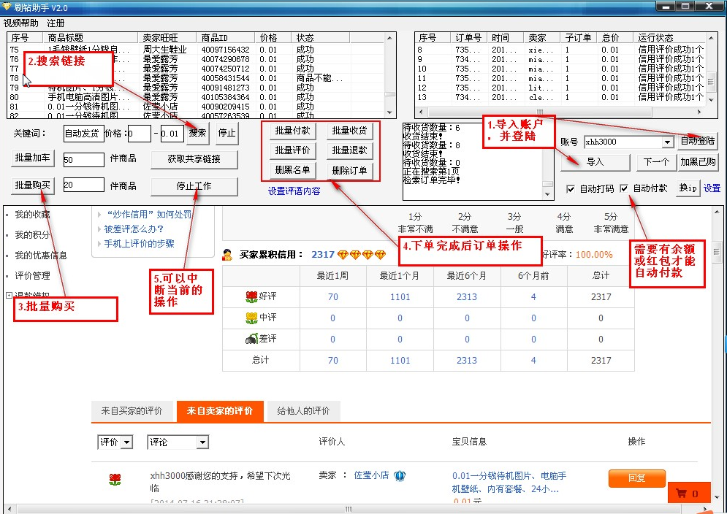Open the 0.01一分钱待机图片 product link
727x514 pixels.
click(x=509, y=482)
